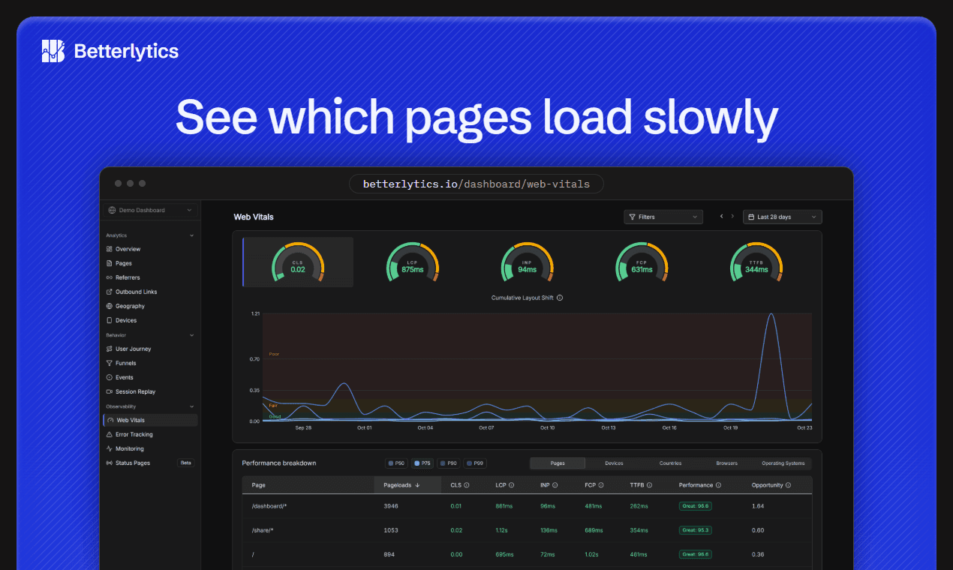Viewport: 953px width, 570px height.
Task: Sort by the Pageloads column header
Action: (407, 485)
